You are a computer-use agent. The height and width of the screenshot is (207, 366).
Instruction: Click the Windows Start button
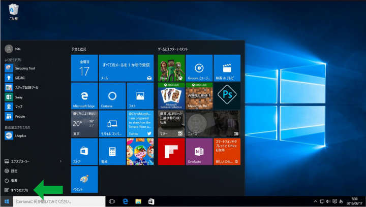click(x=7, y=201)
